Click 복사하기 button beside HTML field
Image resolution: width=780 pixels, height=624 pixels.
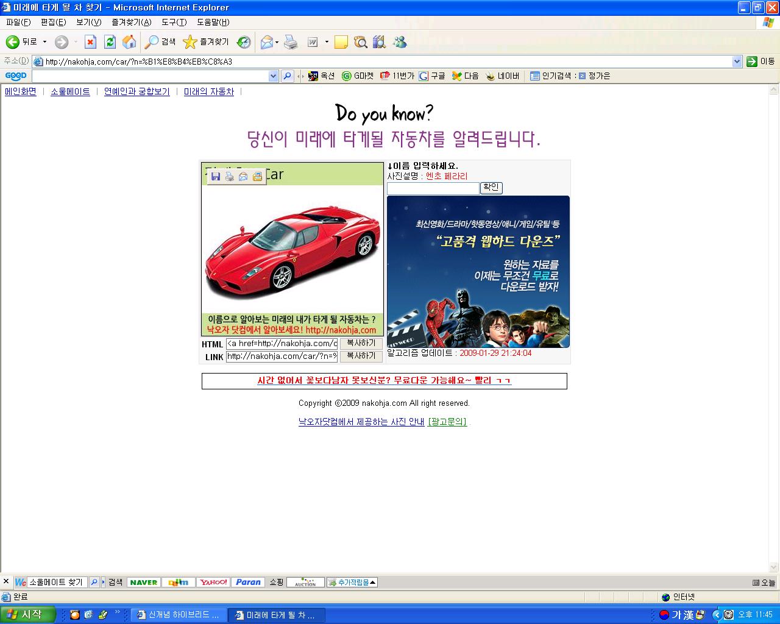pyautogui.click(x=361, y=343)
